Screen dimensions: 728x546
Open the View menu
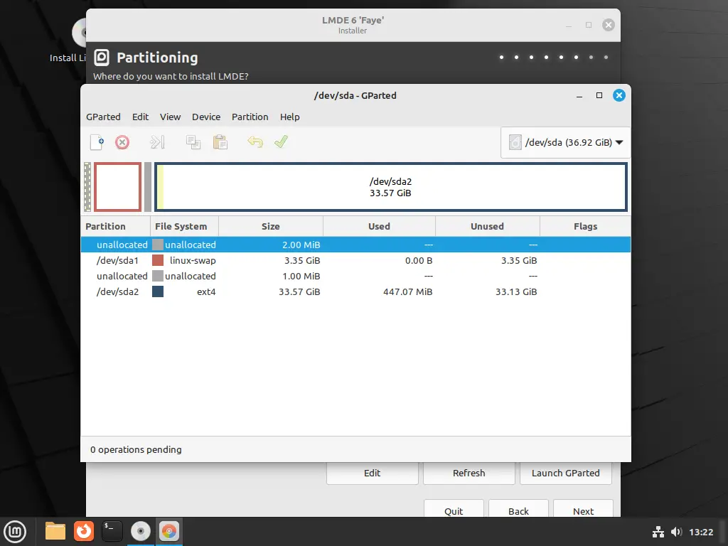(171, 117)
